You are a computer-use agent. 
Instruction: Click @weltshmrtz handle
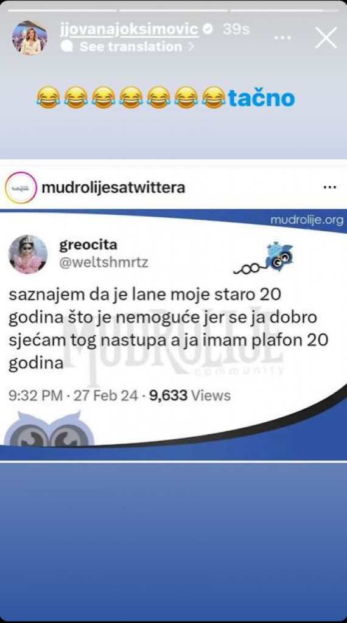tap(103, 262)
